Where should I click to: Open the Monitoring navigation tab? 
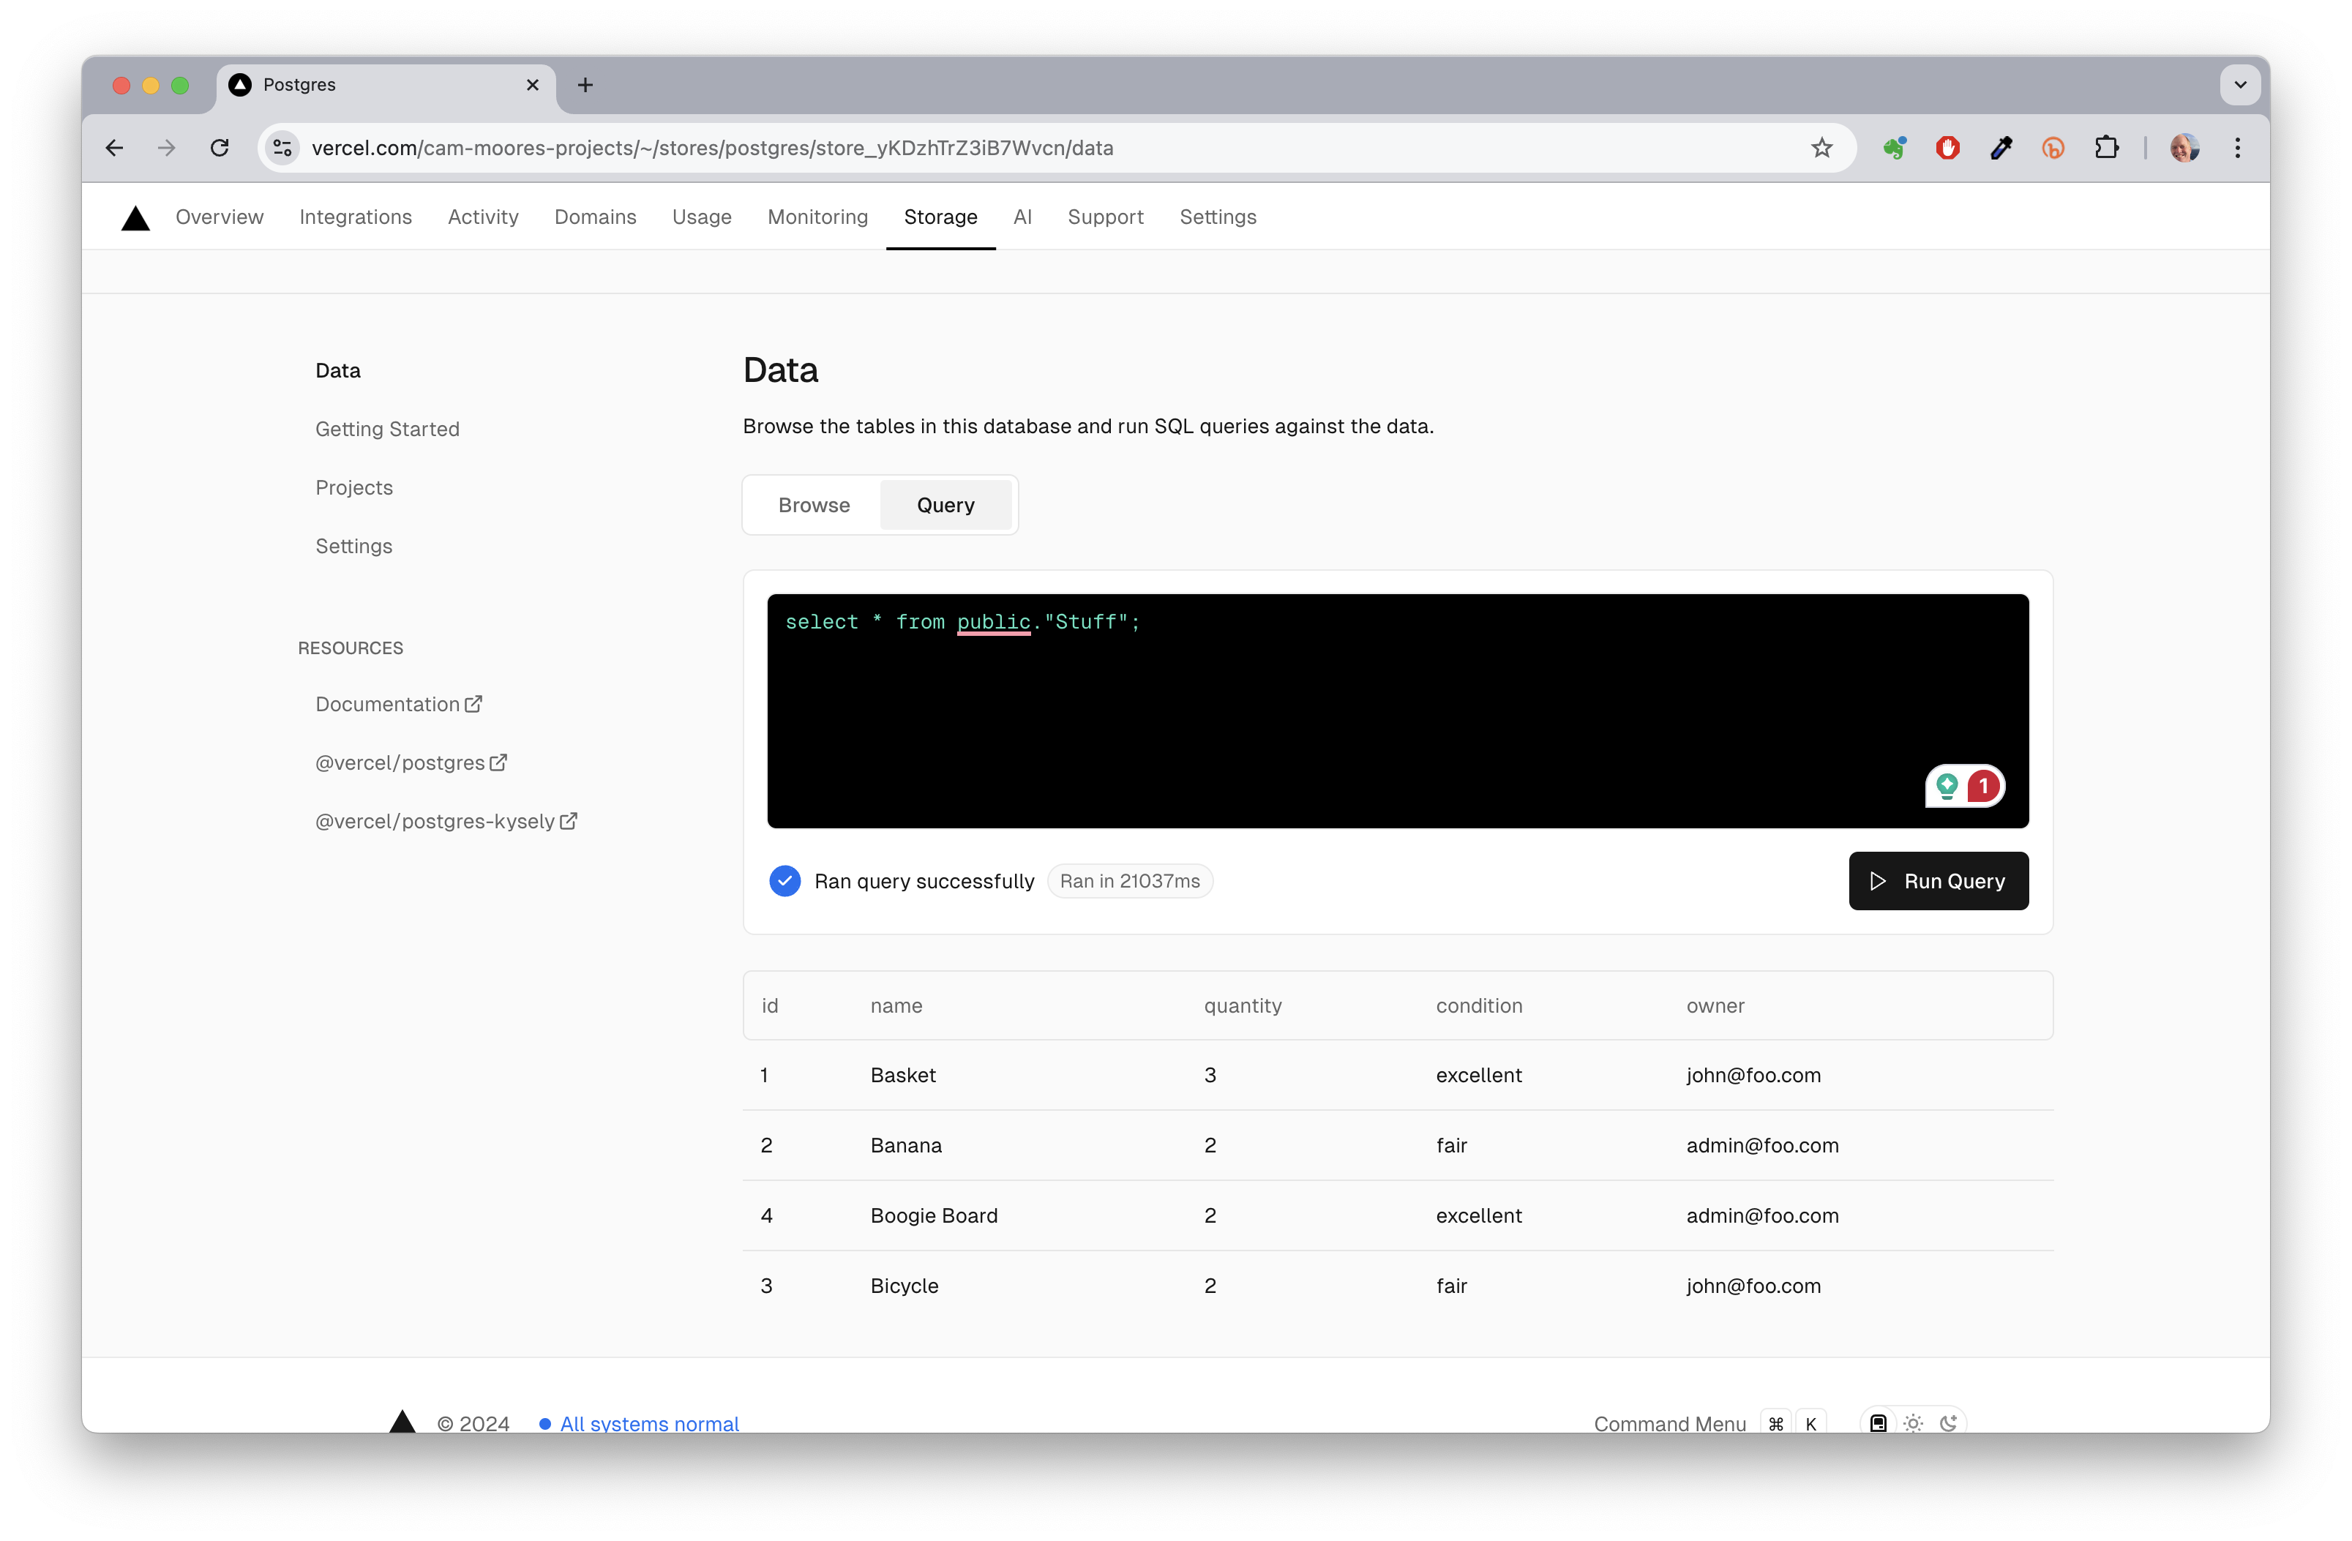pyautogui.click(x=817, y=217)
